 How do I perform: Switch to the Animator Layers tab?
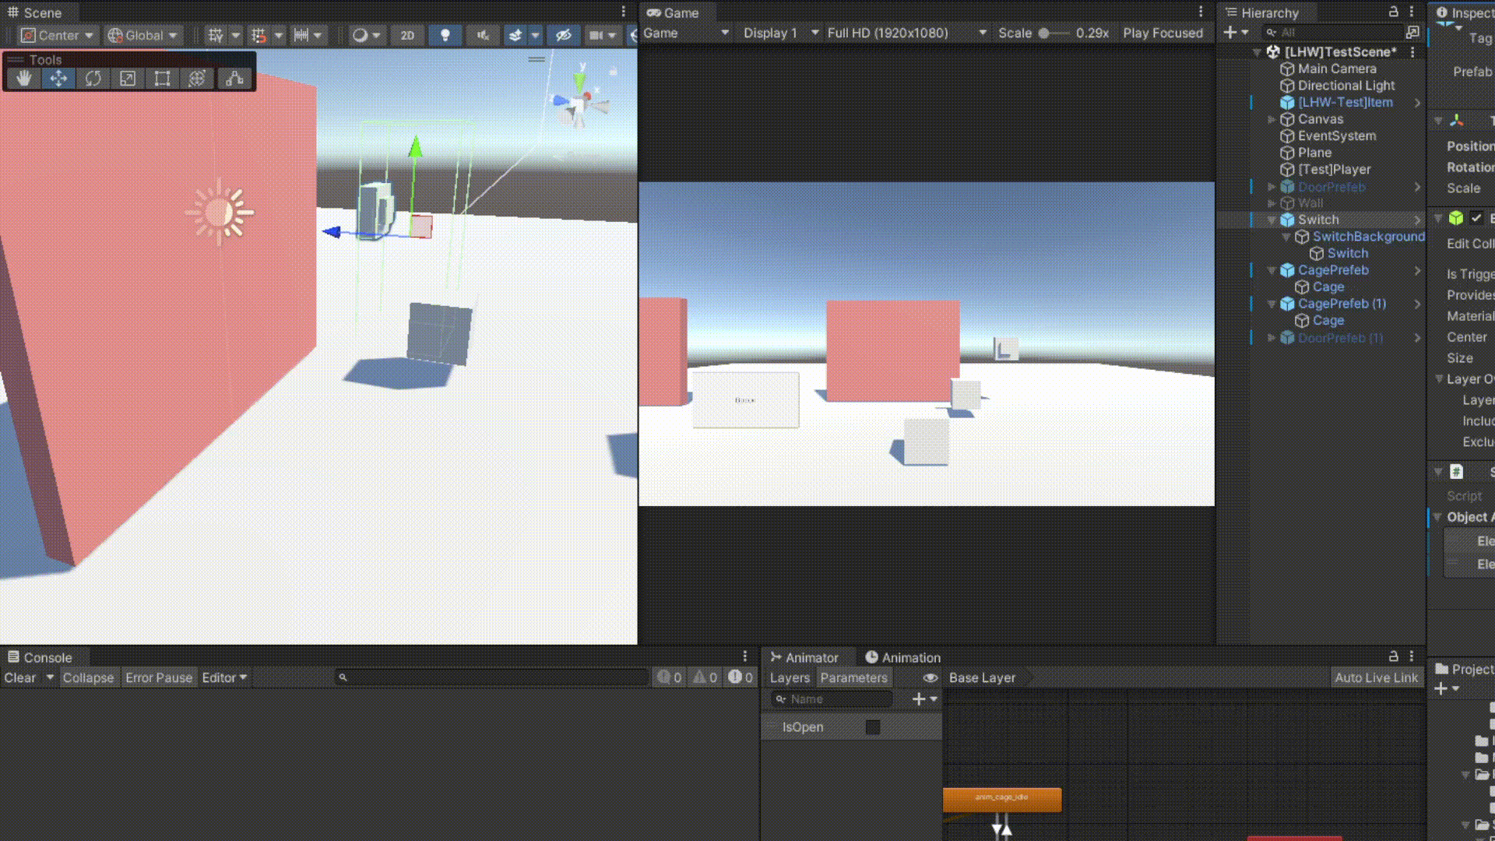click(x=790, y=677)
